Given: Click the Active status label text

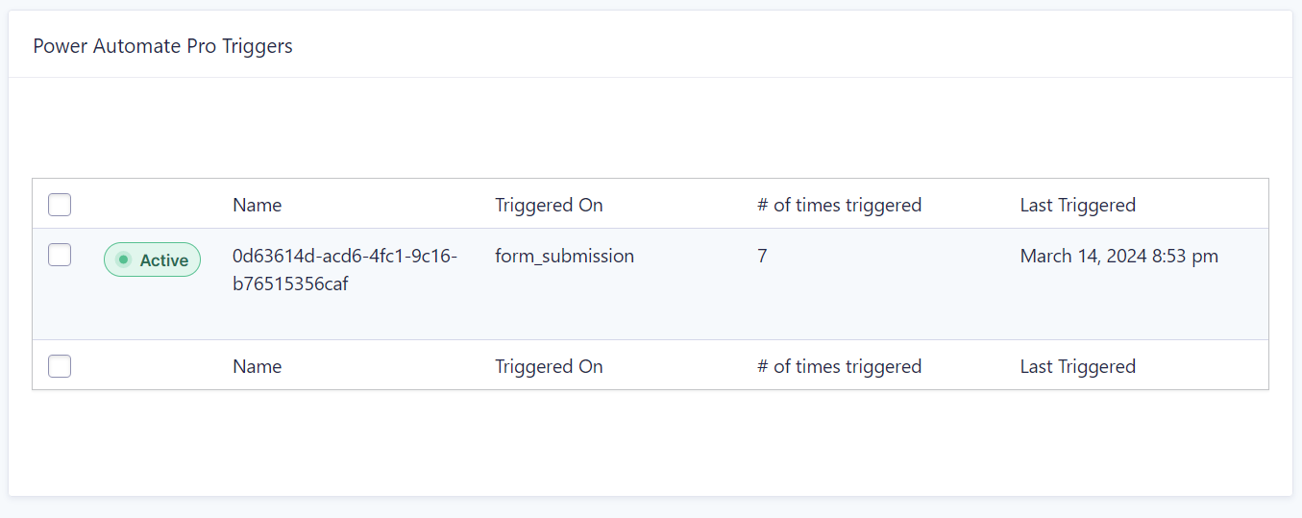Looking at the screenshot, I should [x=164, y=260].
